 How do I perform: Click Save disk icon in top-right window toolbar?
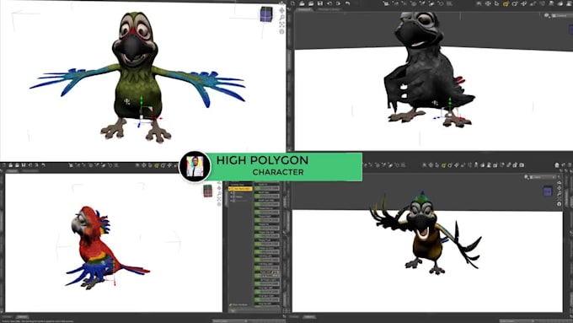(319, 3)
